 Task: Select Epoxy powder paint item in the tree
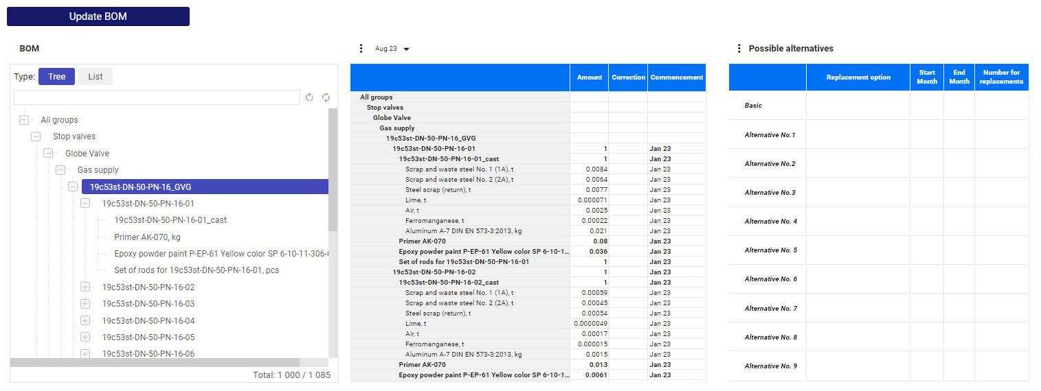pos(221,254)
